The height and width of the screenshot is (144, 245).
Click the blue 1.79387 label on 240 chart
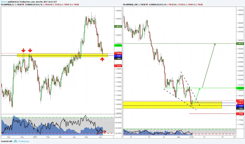[x=240, y=106]
